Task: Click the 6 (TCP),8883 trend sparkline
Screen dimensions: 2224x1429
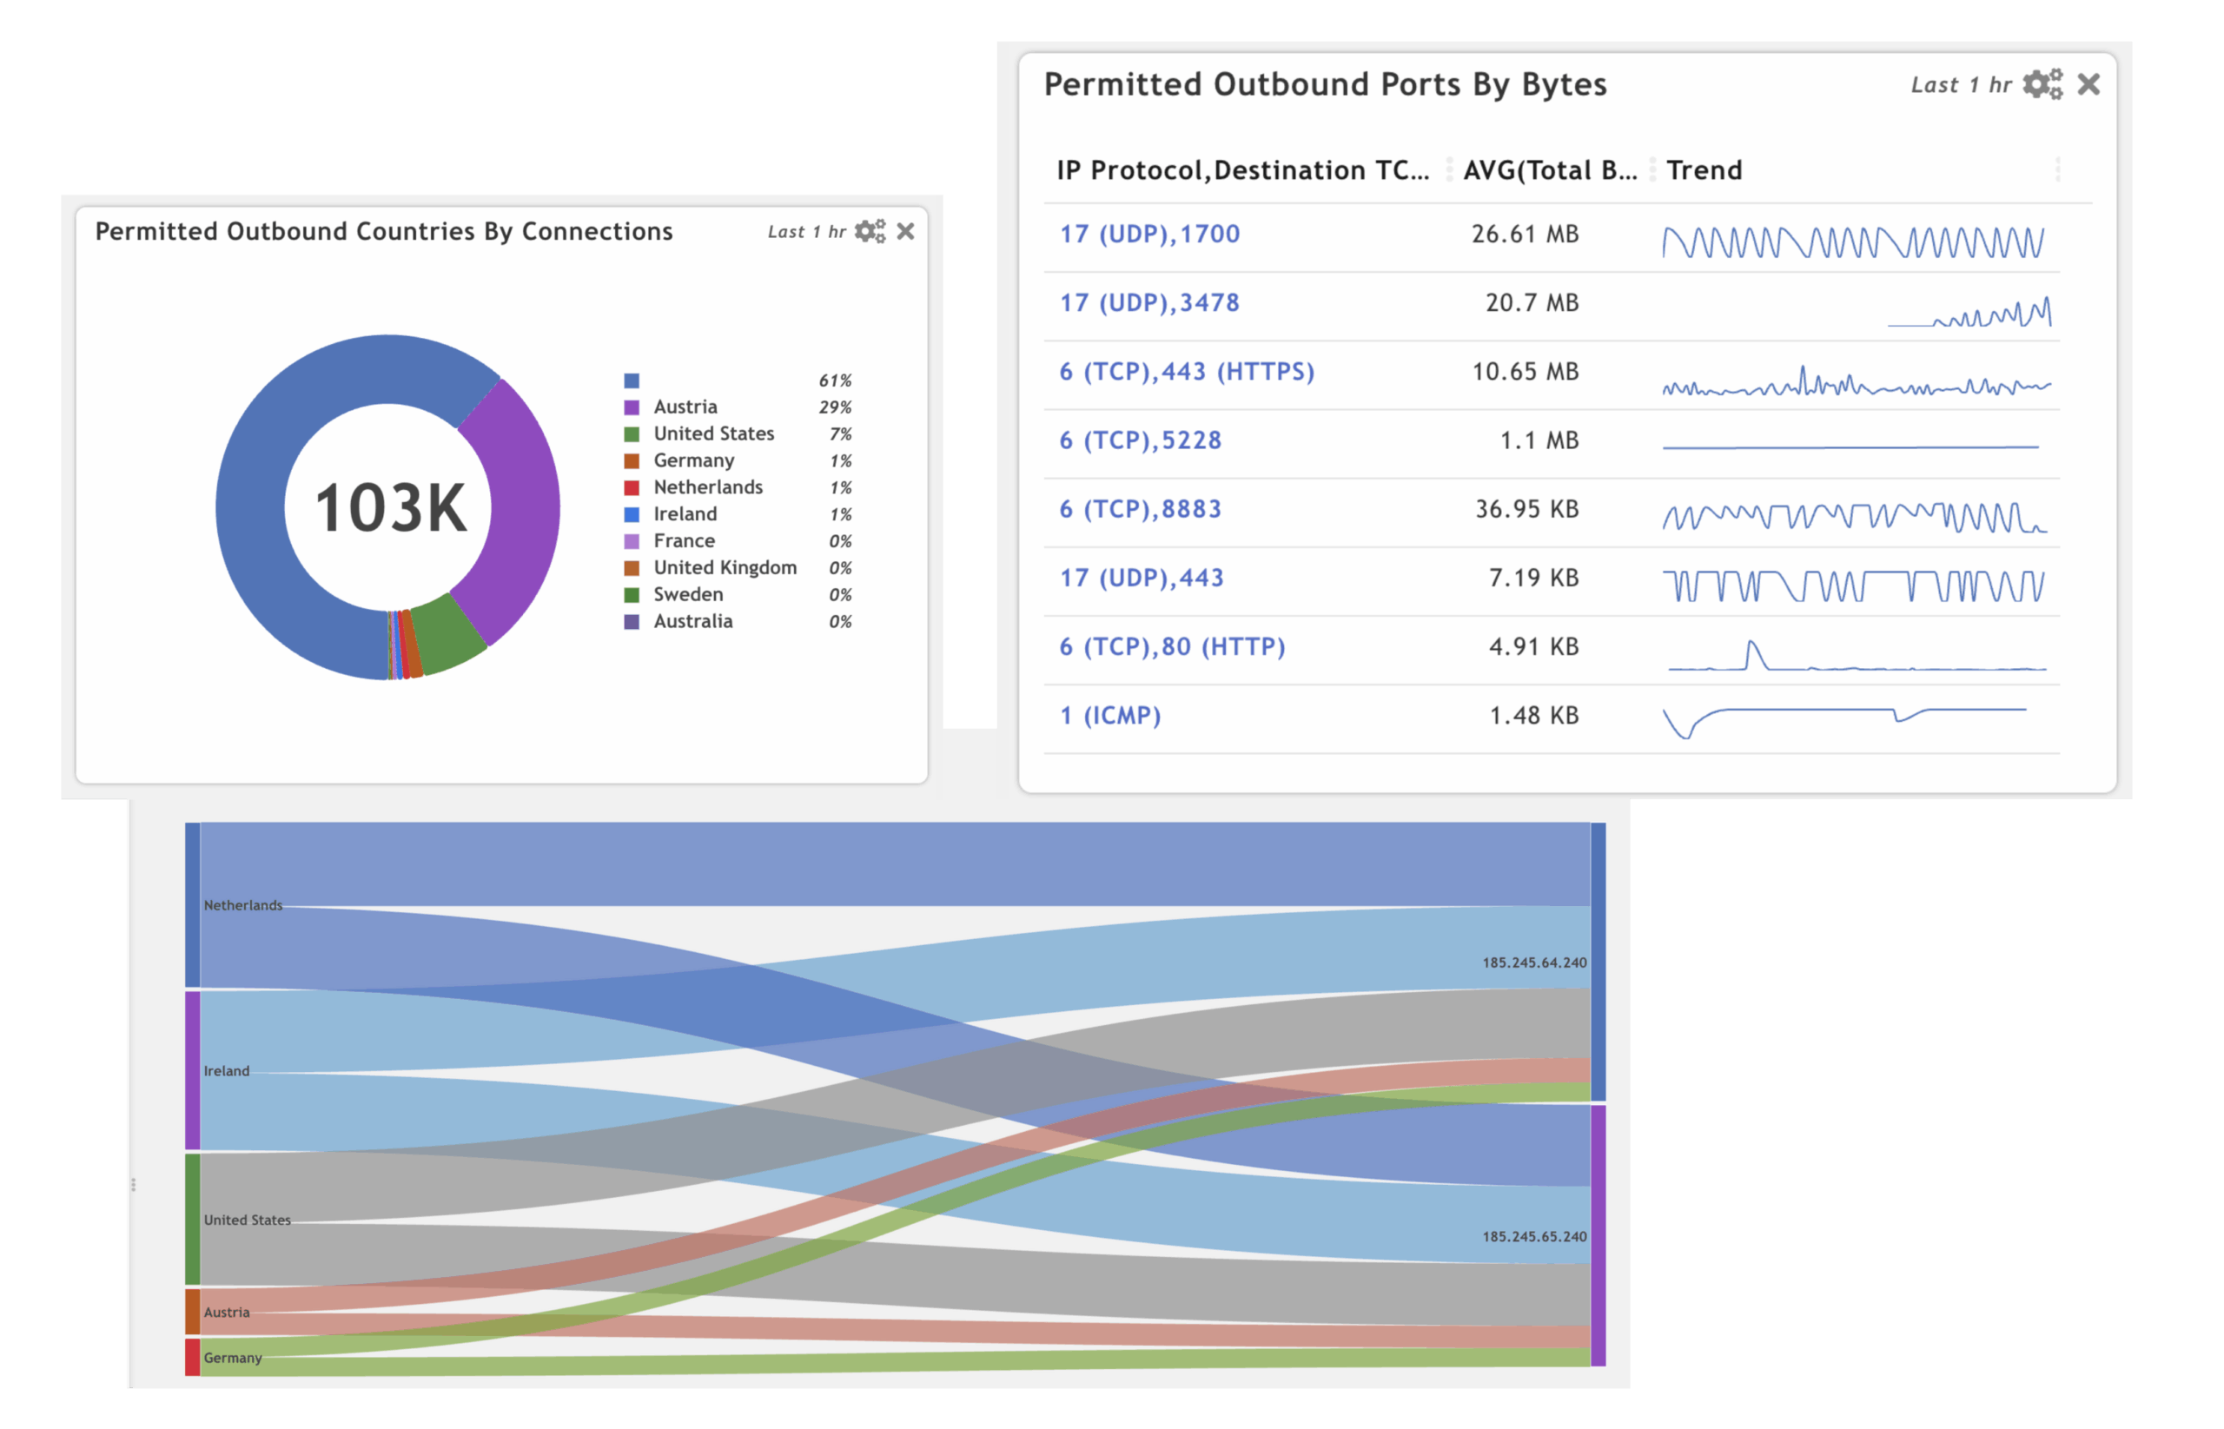Action: click(1852, 517)
